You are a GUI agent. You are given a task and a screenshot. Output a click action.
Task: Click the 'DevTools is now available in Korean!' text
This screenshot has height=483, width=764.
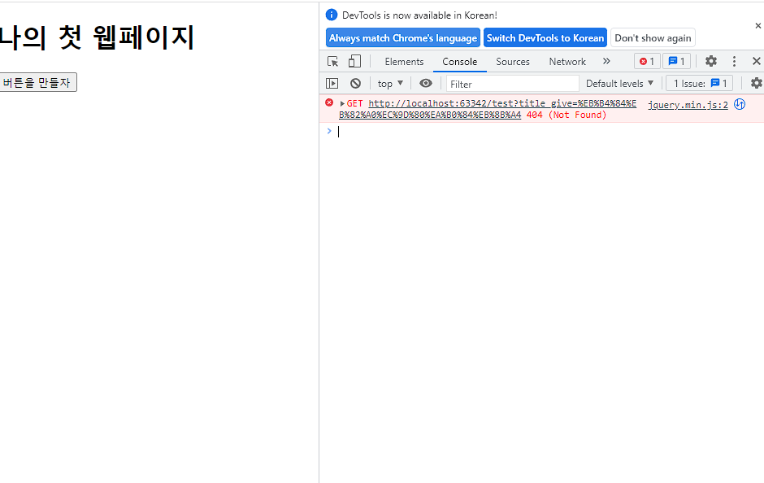pyautogui.click(x=419, y=15)
